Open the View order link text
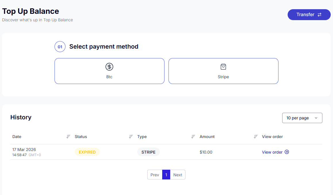The image size is (333, 195). 272,152
